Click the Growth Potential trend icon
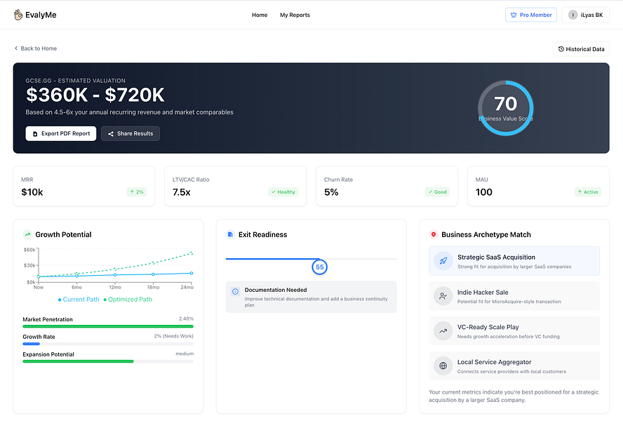The height and width of the screenshot is (421, 623). pyautogui.click(x=27, y=234)
